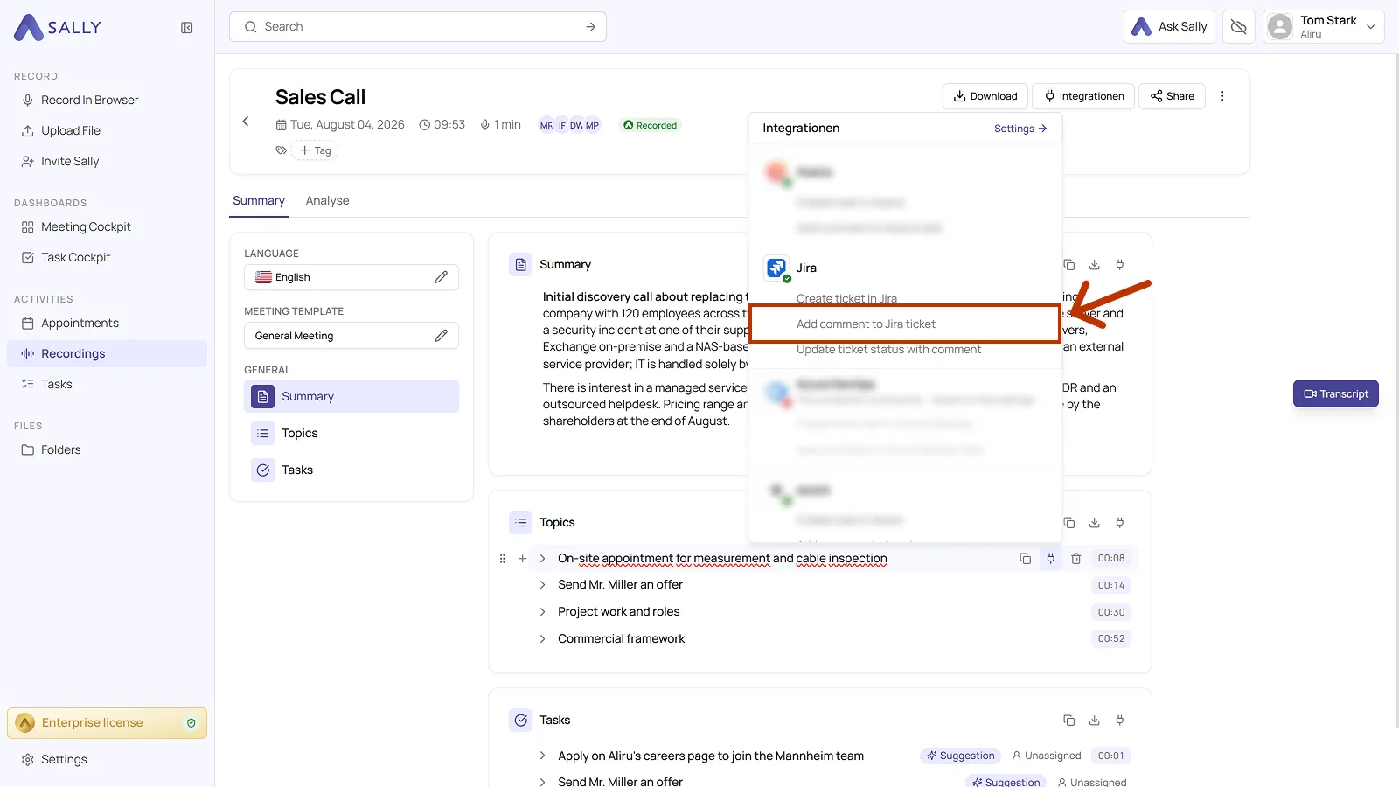
Task: Expand the Send Mr. Miller an offer topic
Action: [x=542, y=585]
